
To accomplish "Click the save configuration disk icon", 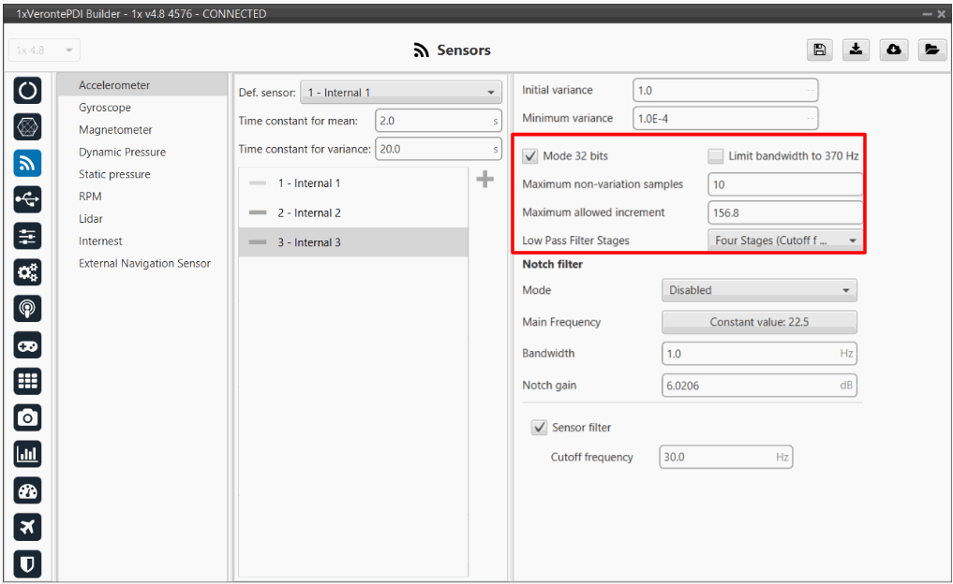I will 820,50.
